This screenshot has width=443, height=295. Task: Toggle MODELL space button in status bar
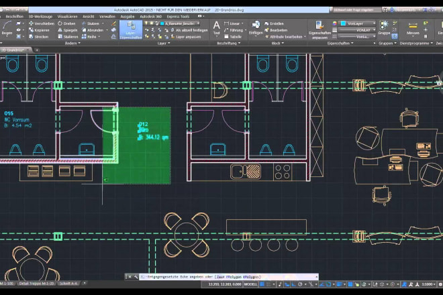250,284
